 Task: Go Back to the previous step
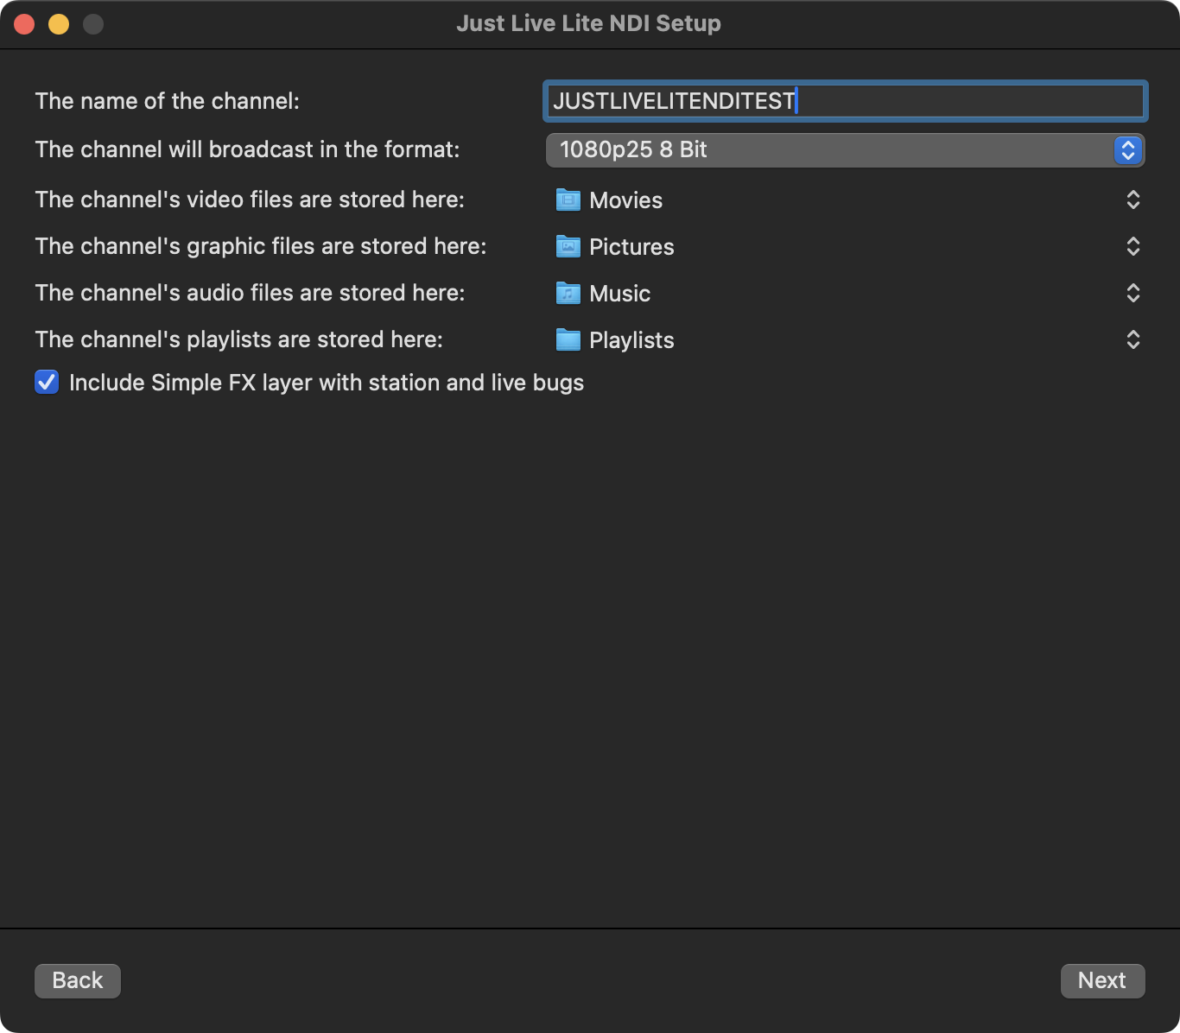click(x=78, y=980)
